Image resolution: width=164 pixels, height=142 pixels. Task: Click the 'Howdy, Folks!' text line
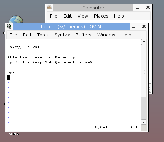[x=23, y=47]
